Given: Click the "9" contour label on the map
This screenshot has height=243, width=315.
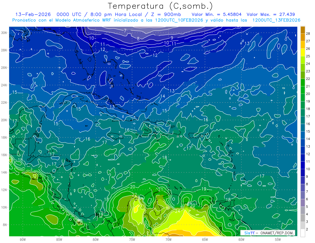Looking at the screenshot, I should [172, 38].
